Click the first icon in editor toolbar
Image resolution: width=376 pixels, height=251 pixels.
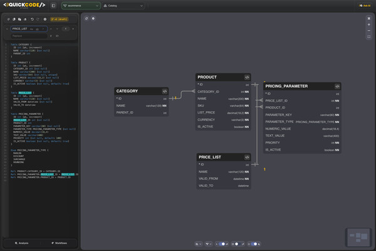pos(8,19)
